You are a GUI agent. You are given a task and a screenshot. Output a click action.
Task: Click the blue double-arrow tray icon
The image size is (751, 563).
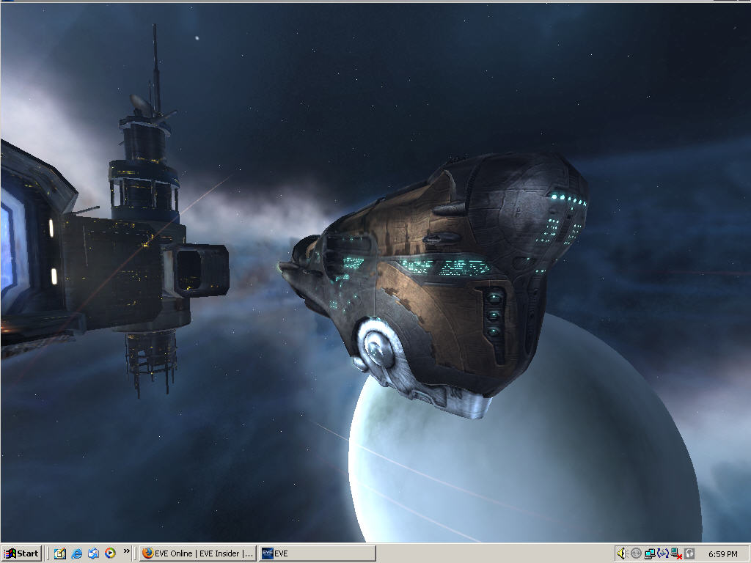coord(663,553)
